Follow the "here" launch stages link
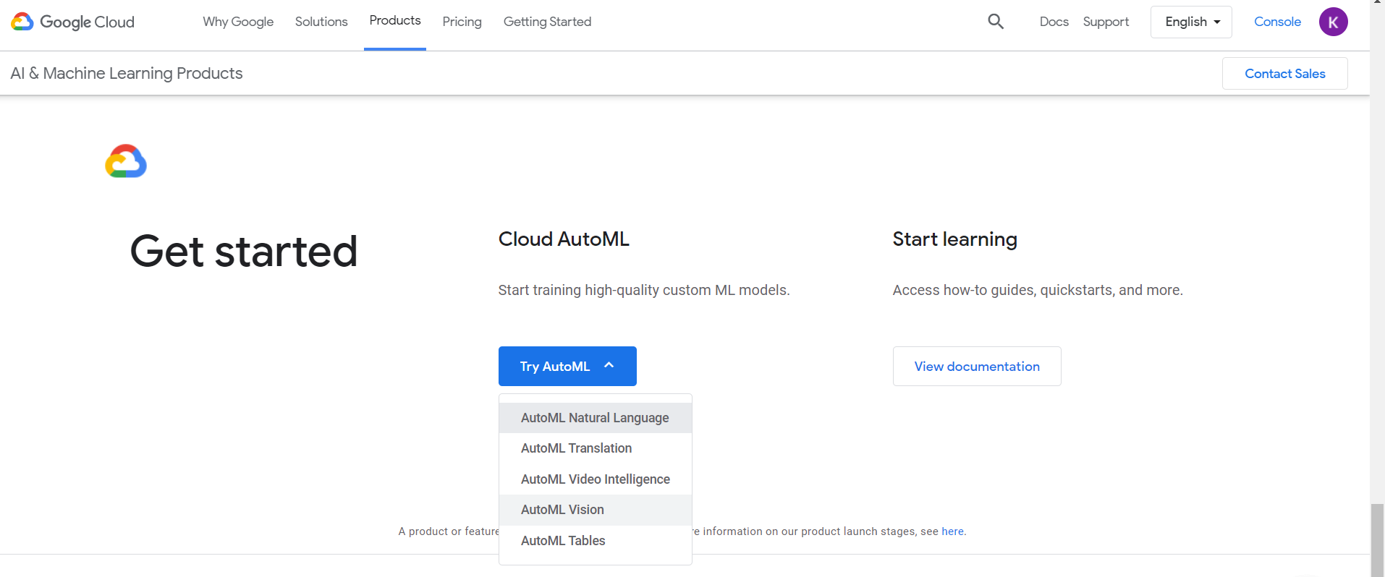Viewport: 1385px width, 577px height. pos(952,531)
